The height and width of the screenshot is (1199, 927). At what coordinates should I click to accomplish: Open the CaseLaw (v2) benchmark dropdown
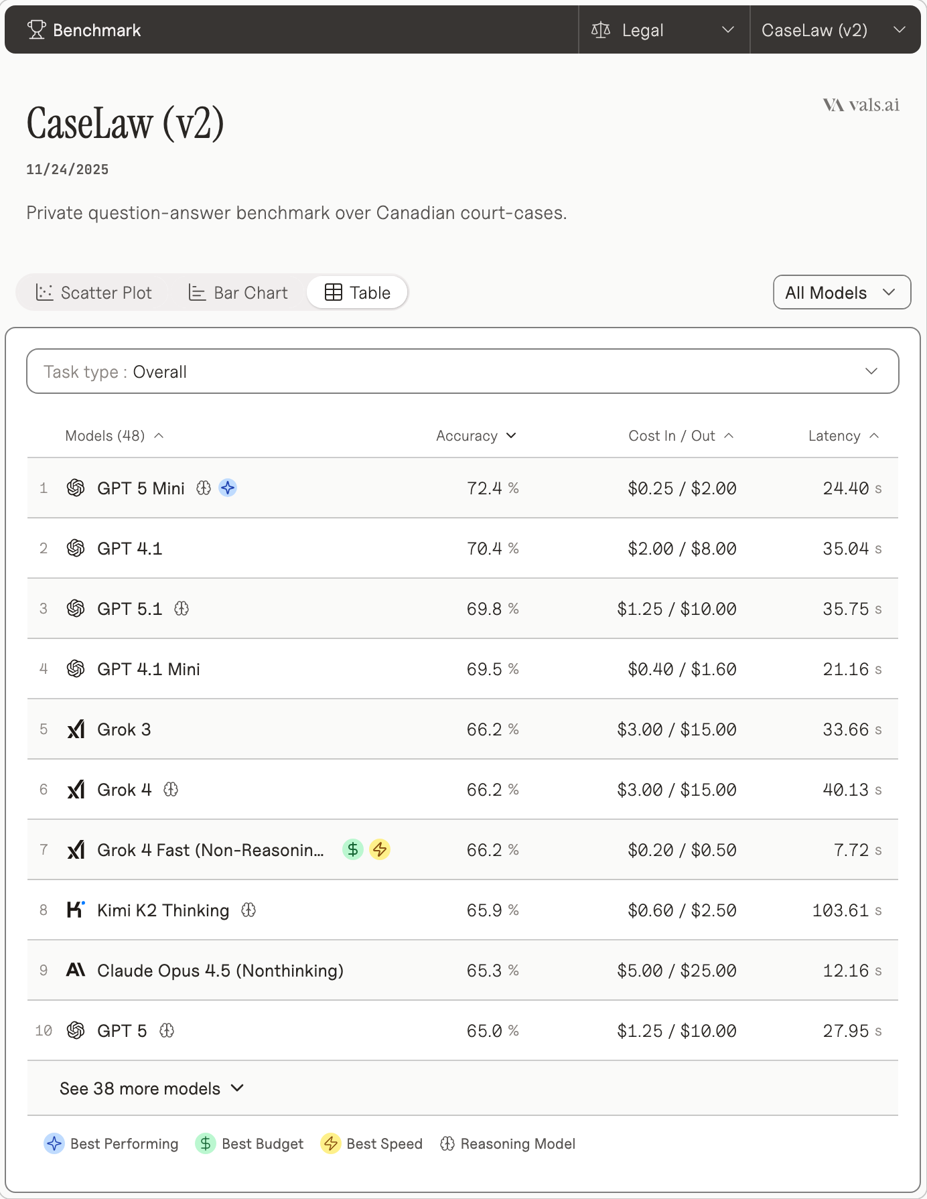834,30
